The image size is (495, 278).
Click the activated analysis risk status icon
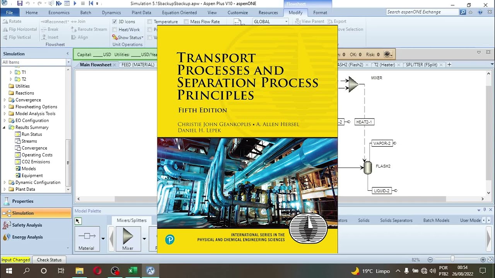tap(388, 54)
